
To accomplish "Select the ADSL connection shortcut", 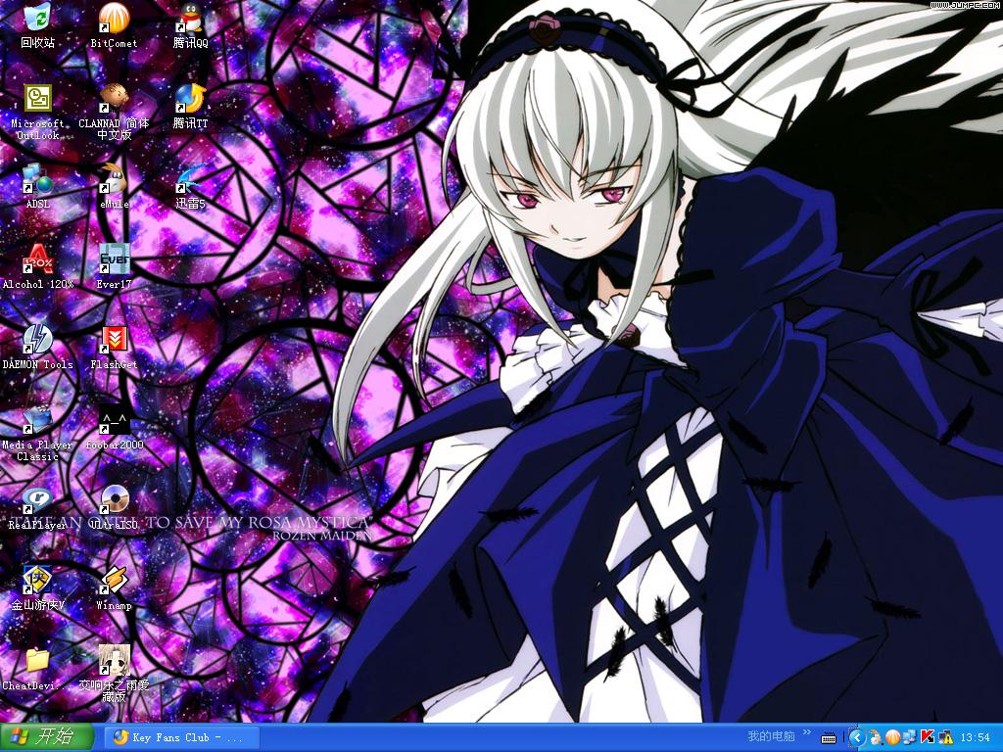I will click(x=38, y=187).
